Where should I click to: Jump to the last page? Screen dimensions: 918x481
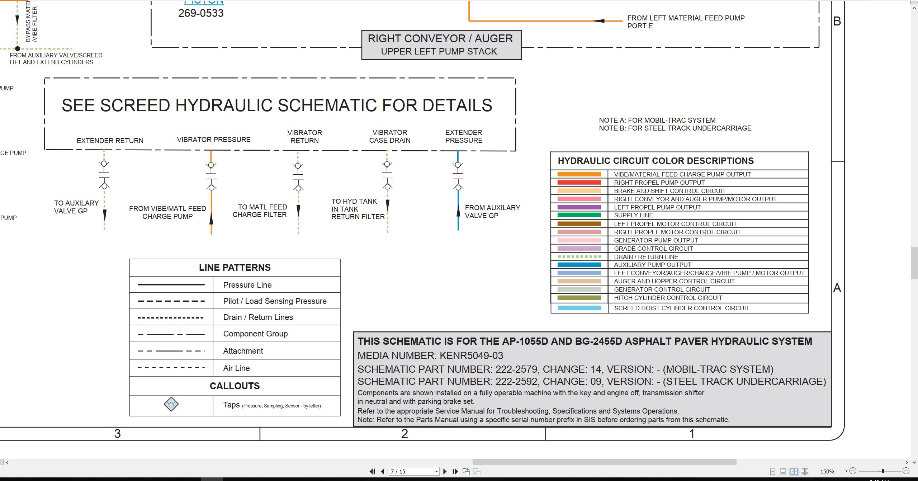pos(455,471)
